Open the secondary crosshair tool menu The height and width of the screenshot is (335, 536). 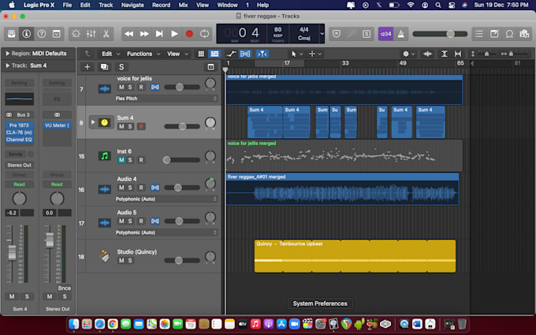315,54
